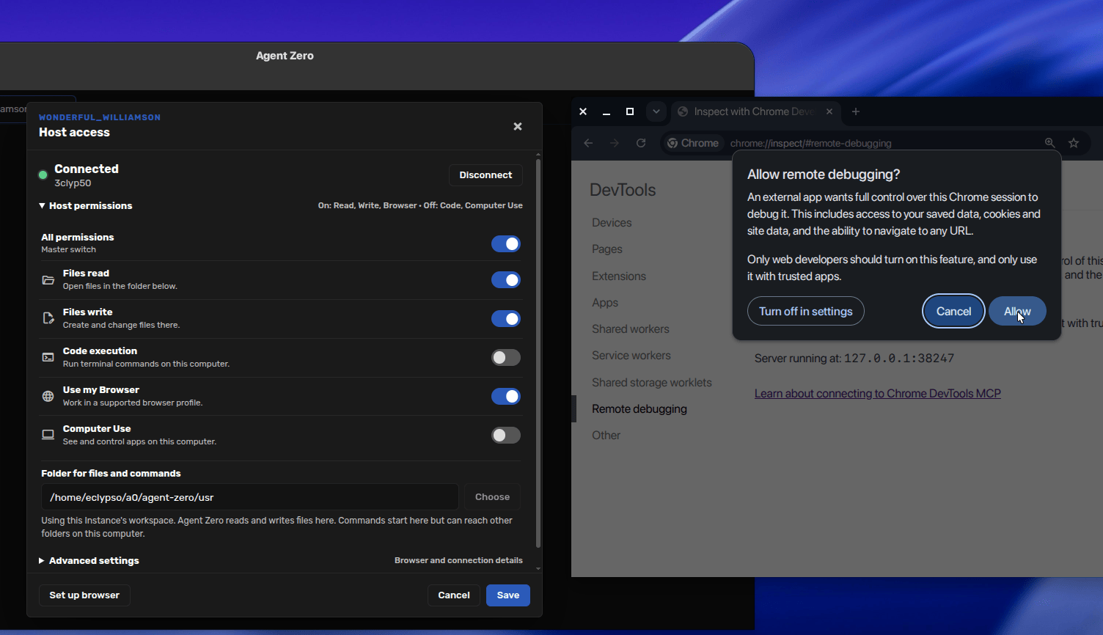The width and height of the screenshot is (1103, 635).
Task: Toggle All permissions master switch
Action: click(506, 243)
